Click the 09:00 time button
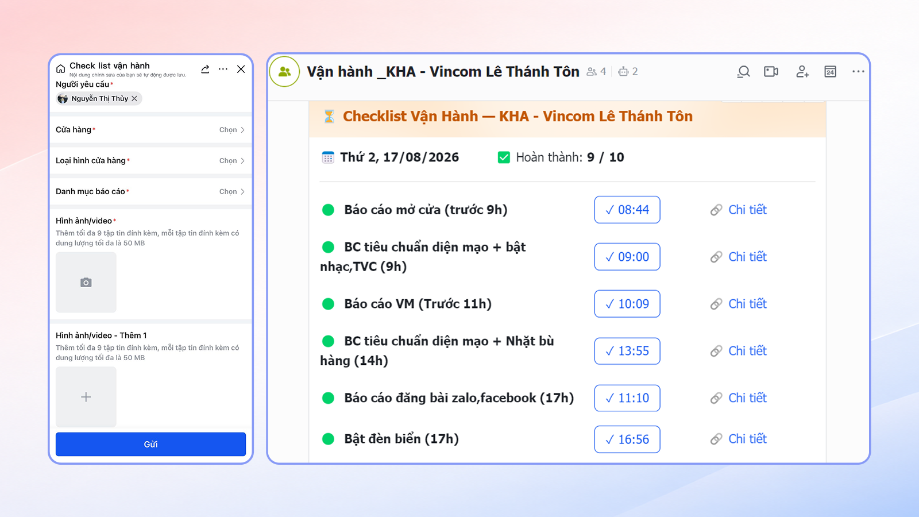 (627, 257)
